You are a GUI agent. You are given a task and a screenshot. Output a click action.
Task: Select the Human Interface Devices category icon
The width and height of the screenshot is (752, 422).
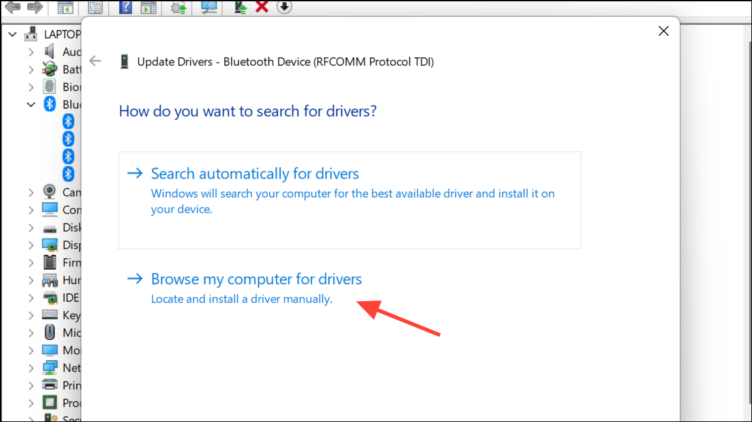coord(50,280)
